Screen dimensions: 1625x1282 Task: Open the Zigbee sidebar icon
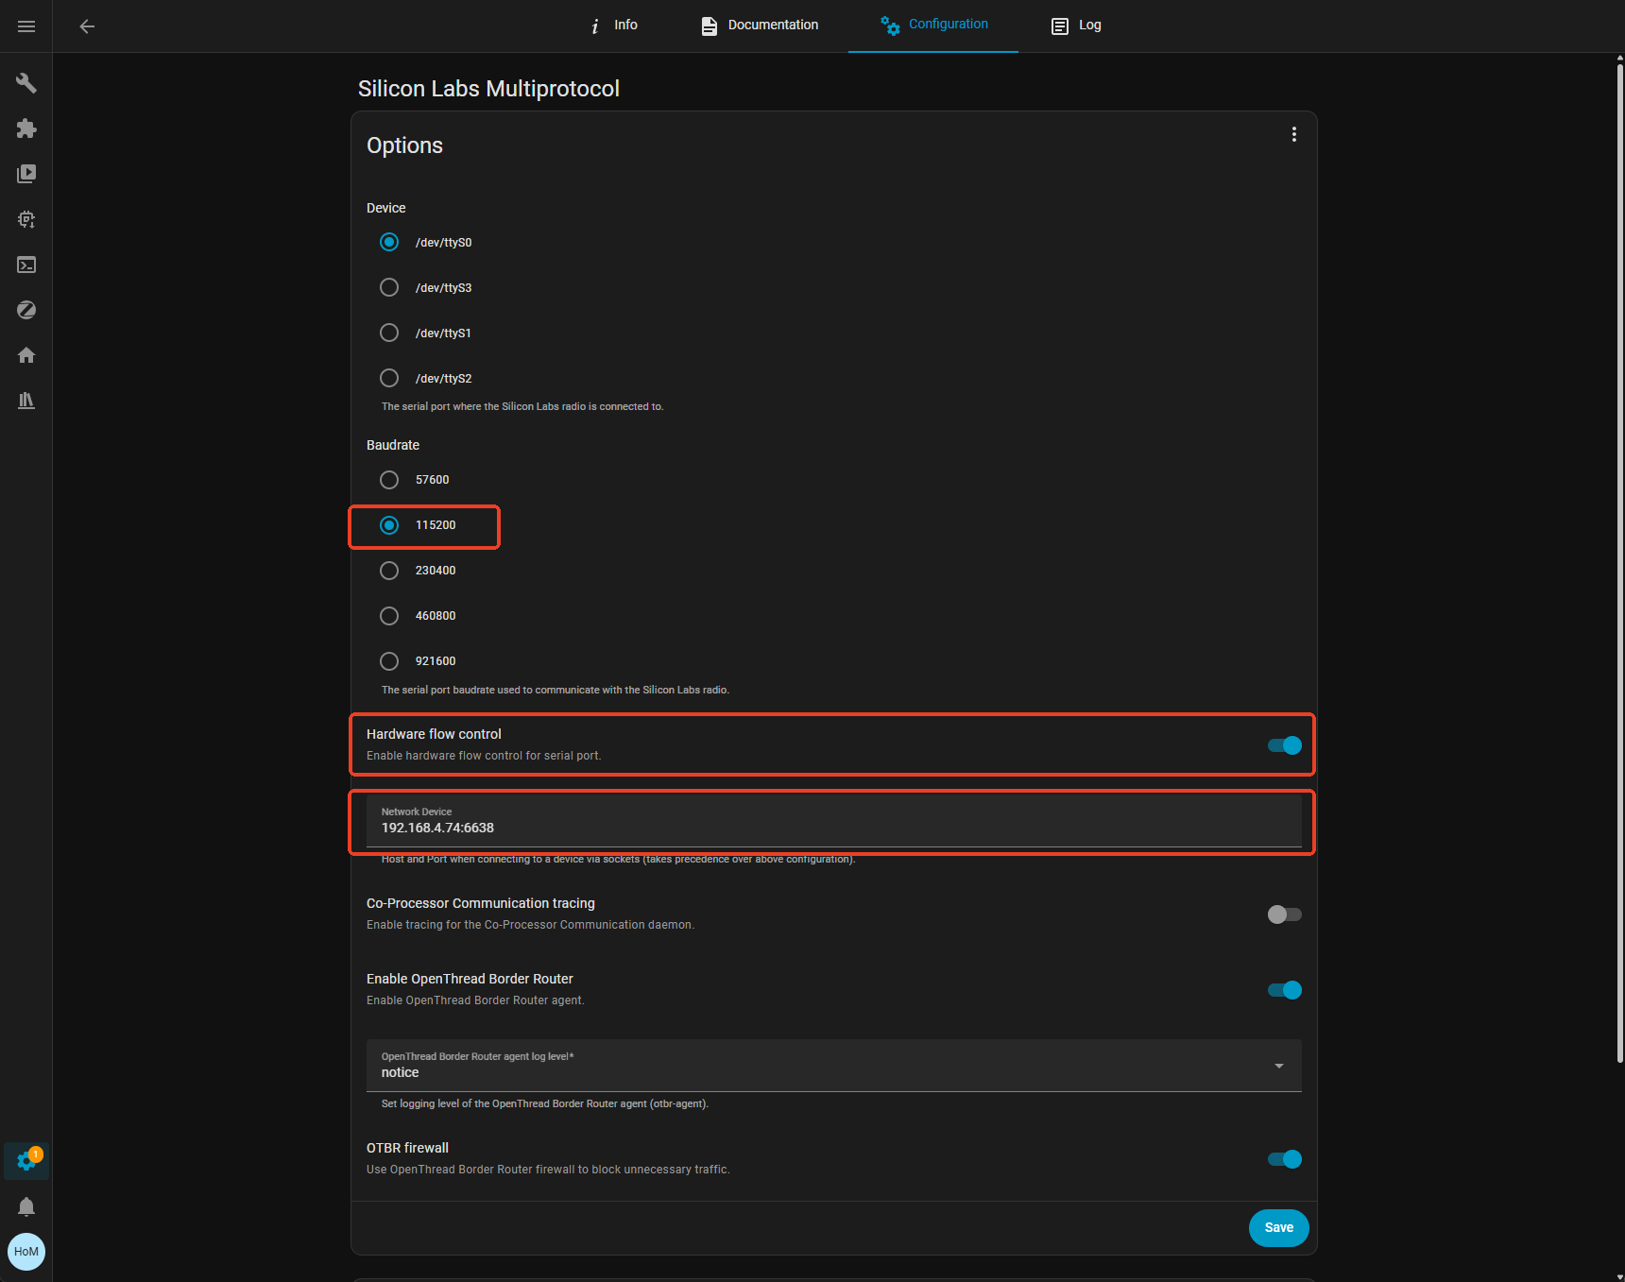(x=26, y=310)
